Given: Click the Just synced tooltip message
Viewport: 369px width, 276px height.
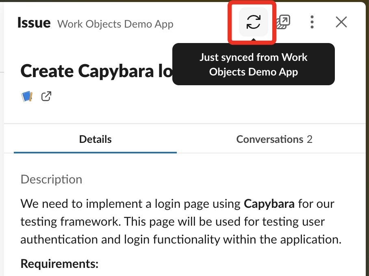Looking at the screenshot, I should (x=253, y=64).
